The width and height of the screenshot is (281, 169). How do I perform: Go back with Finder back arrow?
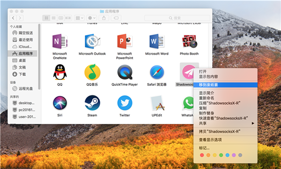(x=13, y=18)
